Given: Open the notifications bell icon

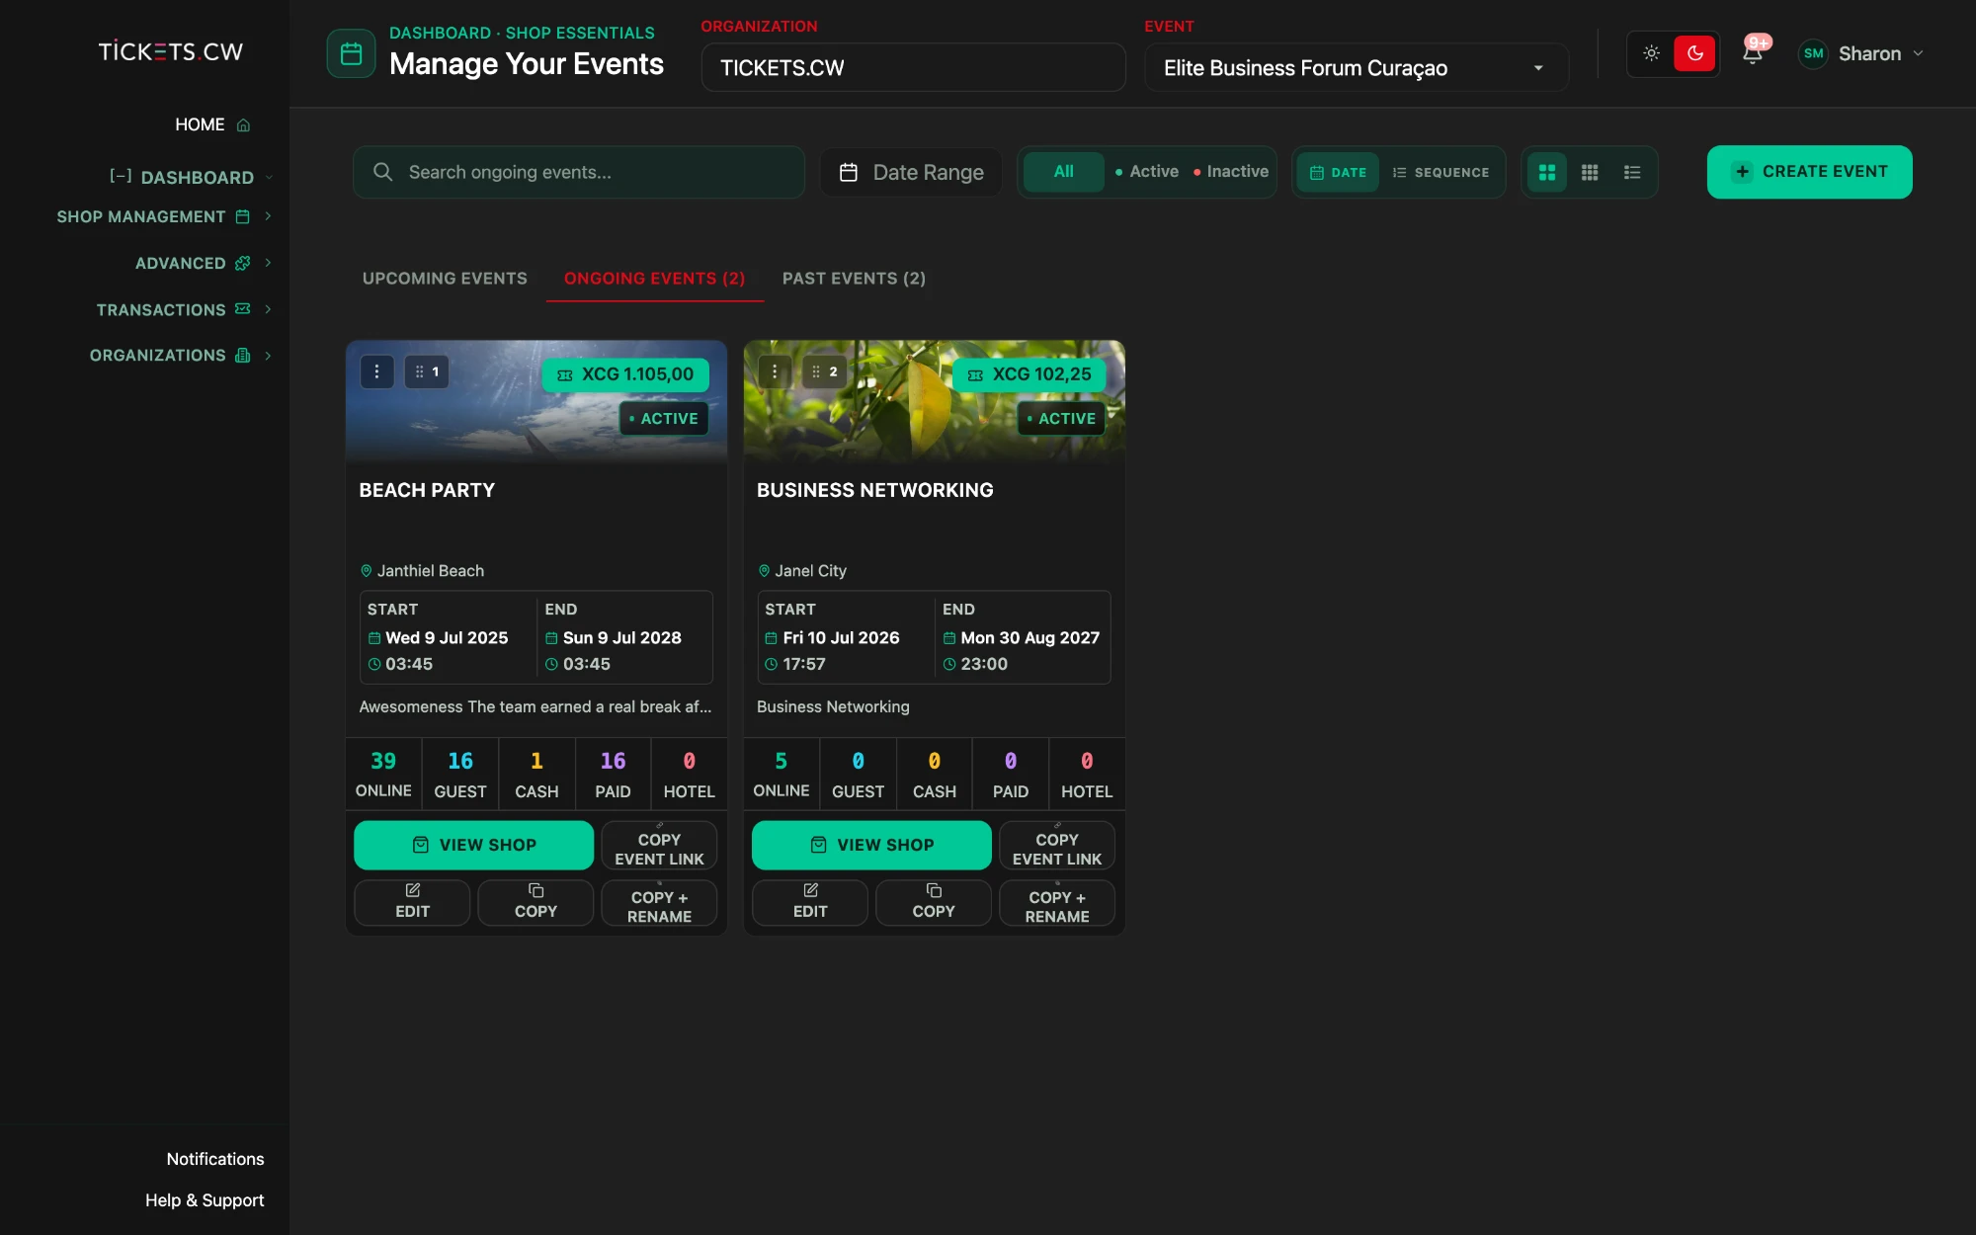Looking at the screenshot, I should 1752,53.
